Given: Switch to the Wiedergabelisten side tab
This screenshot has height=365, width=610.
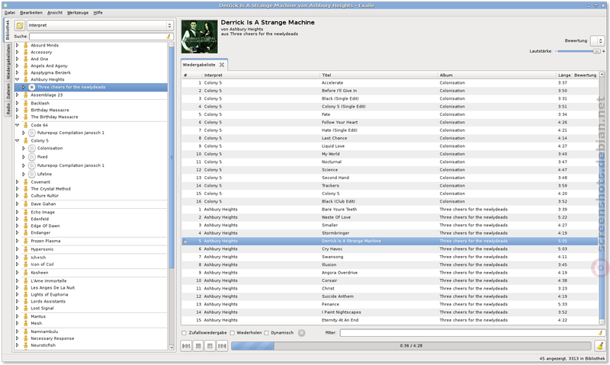Looking at the screenshot, I should click(x=8, y=62).
